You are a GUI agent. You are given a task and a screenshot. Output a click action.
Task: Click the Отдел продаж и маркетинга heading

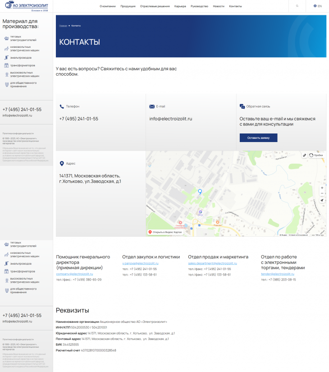218,257
